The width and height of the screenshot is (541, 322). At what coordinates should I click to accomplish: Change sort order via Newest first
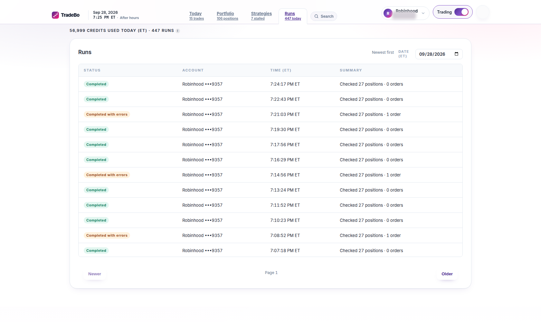click(x=383, y=52)
